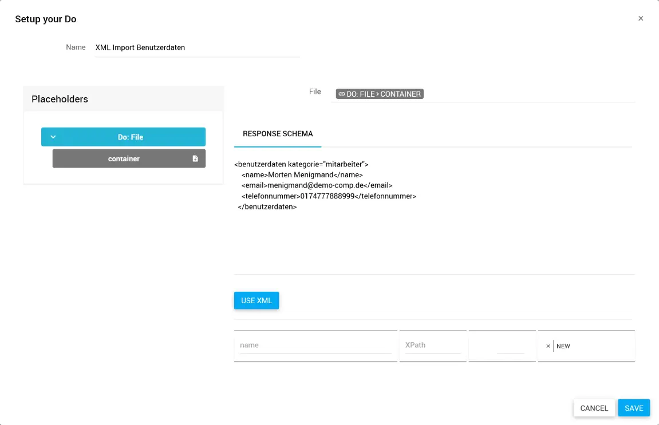Select the container placeholder item
The width and height of the screenshot is (659, 425).
tap(124, 159)
